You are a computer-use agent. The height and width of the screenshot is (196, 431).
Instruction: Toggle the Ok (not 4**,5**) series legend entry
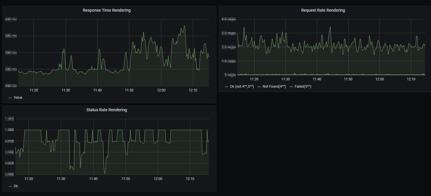click(242, 86)
